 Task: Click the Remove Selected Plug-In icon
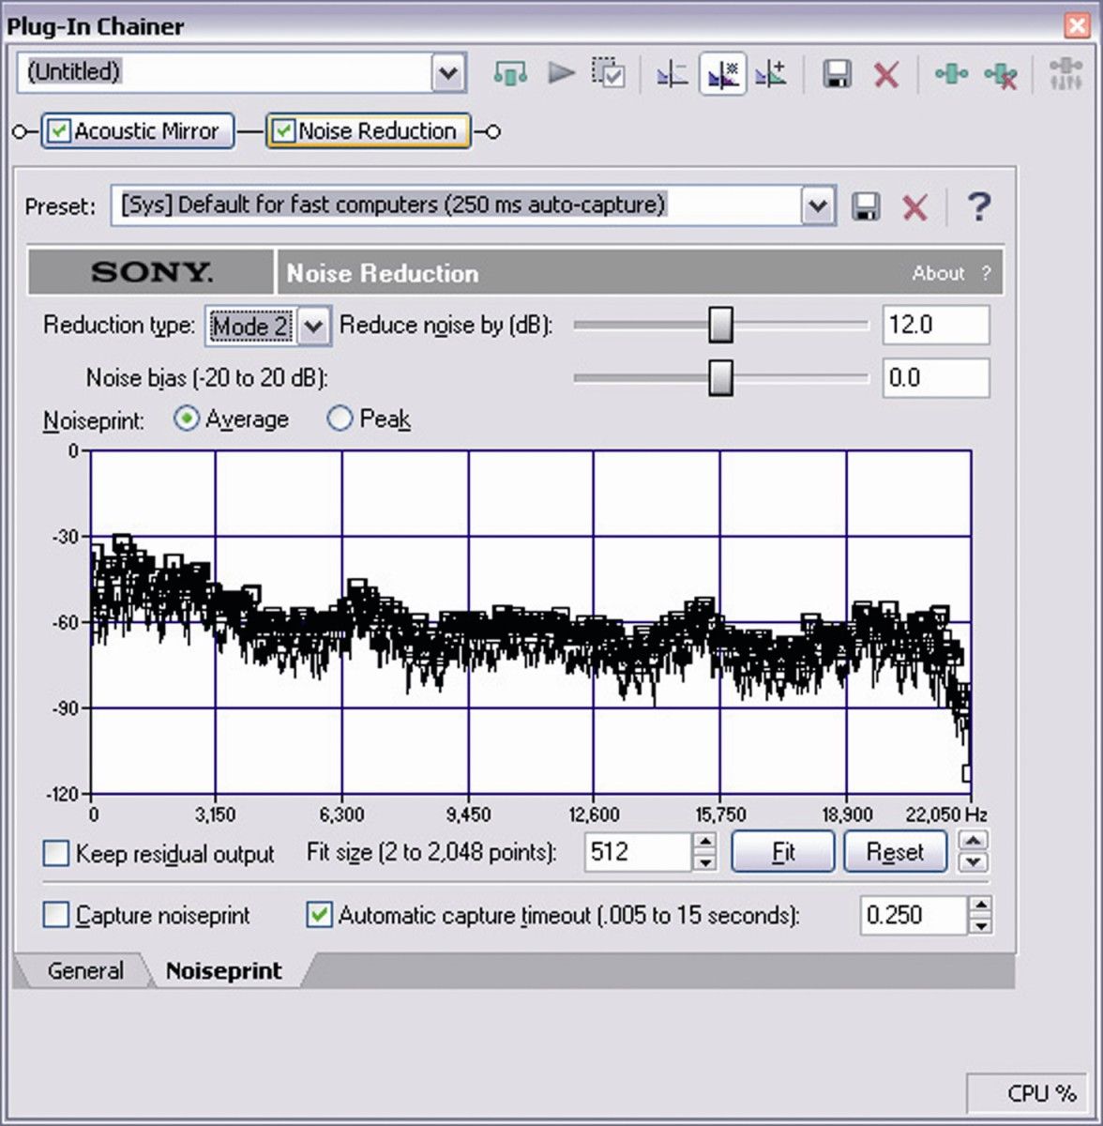tap(1001, 74)
